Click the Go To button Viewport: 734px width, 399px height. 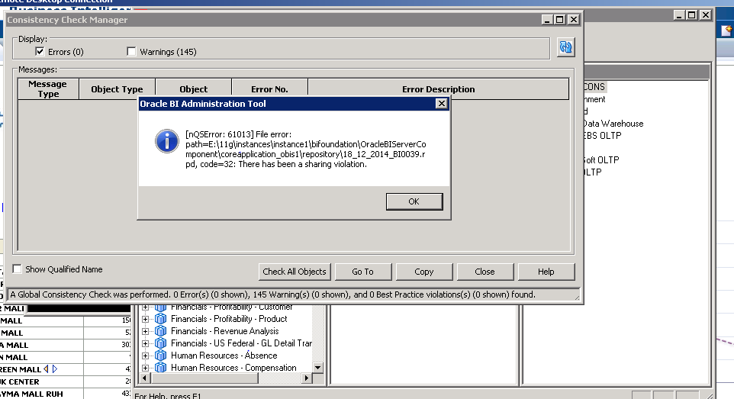362,272
